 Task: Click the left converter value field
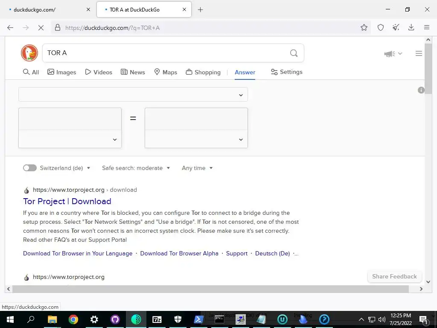coord(70,119)
